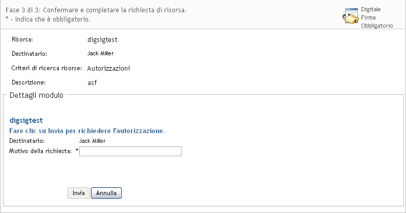Viewport: 406px width, 213px height.
Task: Click the Fase 3 di 3 header text
Action: click(96, 10)
